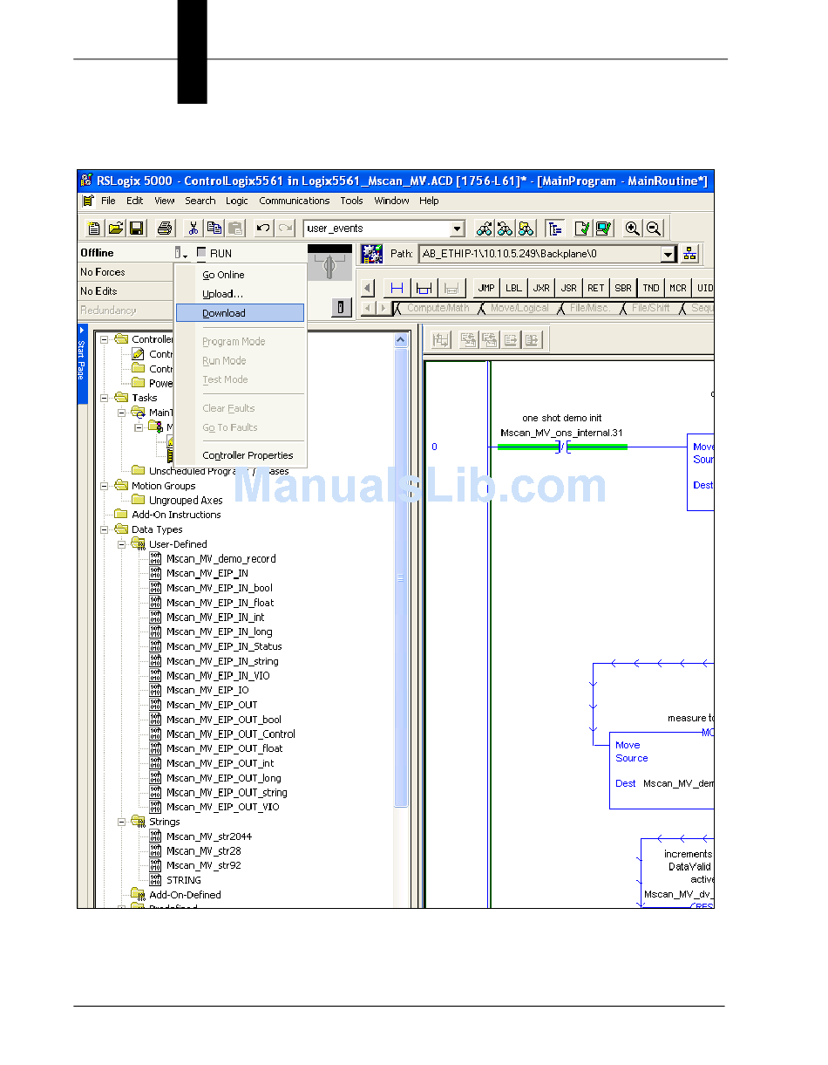The image size is (828, 1065).
Task: Click the Verify routine checkmark icon
Action: tap(582, 229)
